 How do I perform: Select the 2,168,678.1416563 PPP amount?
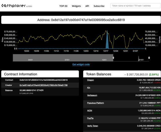point(149,118)
